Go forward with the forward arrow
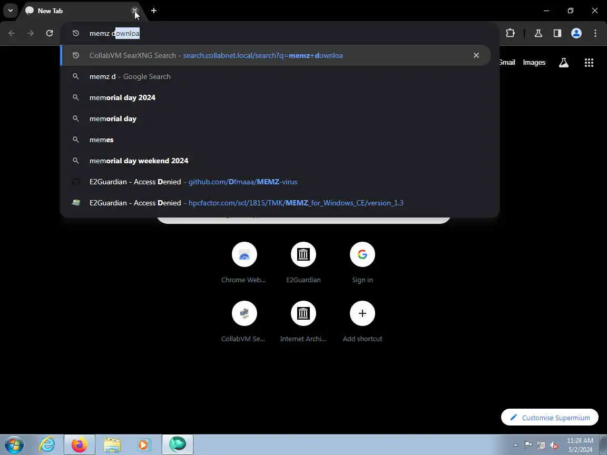 coord(31,33)
